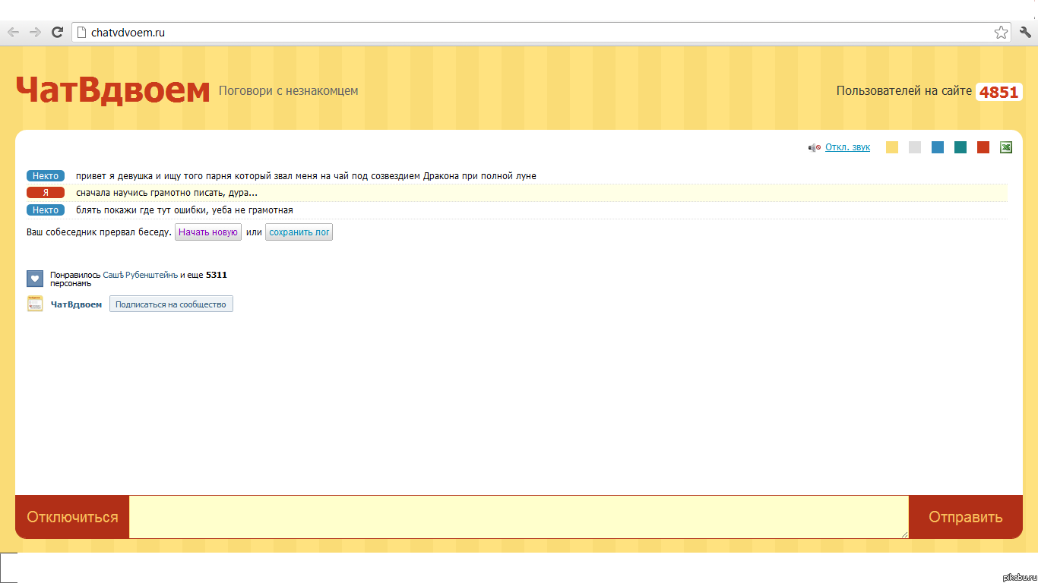Pick the teal theme color swatch
The image size is (1038, 583).
click(960, 147)
